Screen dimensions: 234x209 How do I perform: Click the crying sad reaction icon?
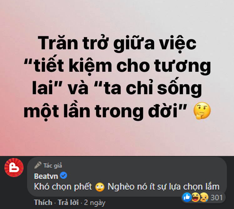click(204, 197)
